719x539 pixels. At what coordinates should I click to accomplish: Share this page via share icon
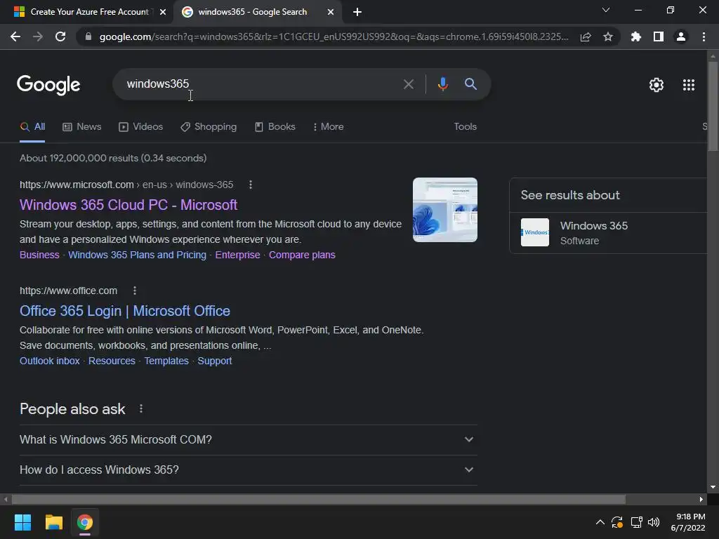[586, 36]
